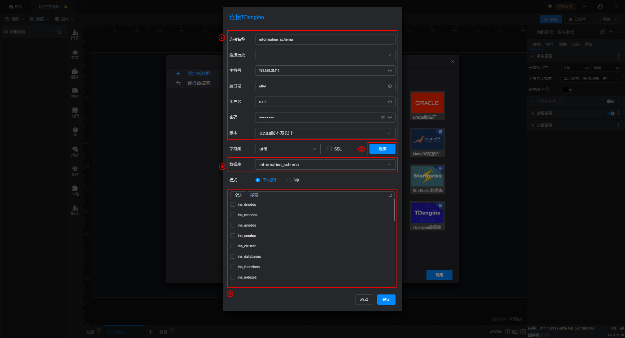
Task: Choose the TDengine数据库 thumbnail
Action: click(x=427, y=215)
